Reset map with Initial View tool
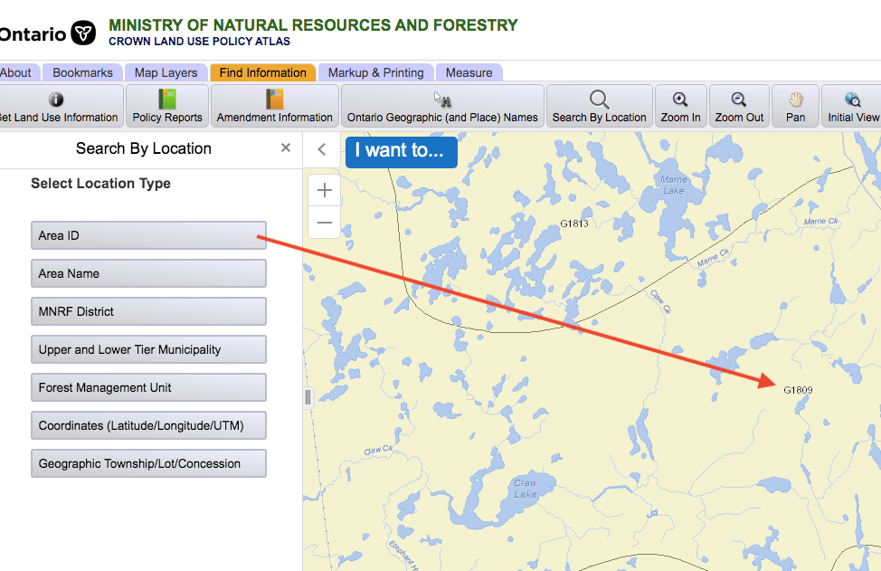Image resolution: width=881 pixels, height=571 pixels. tap(852, 106)
